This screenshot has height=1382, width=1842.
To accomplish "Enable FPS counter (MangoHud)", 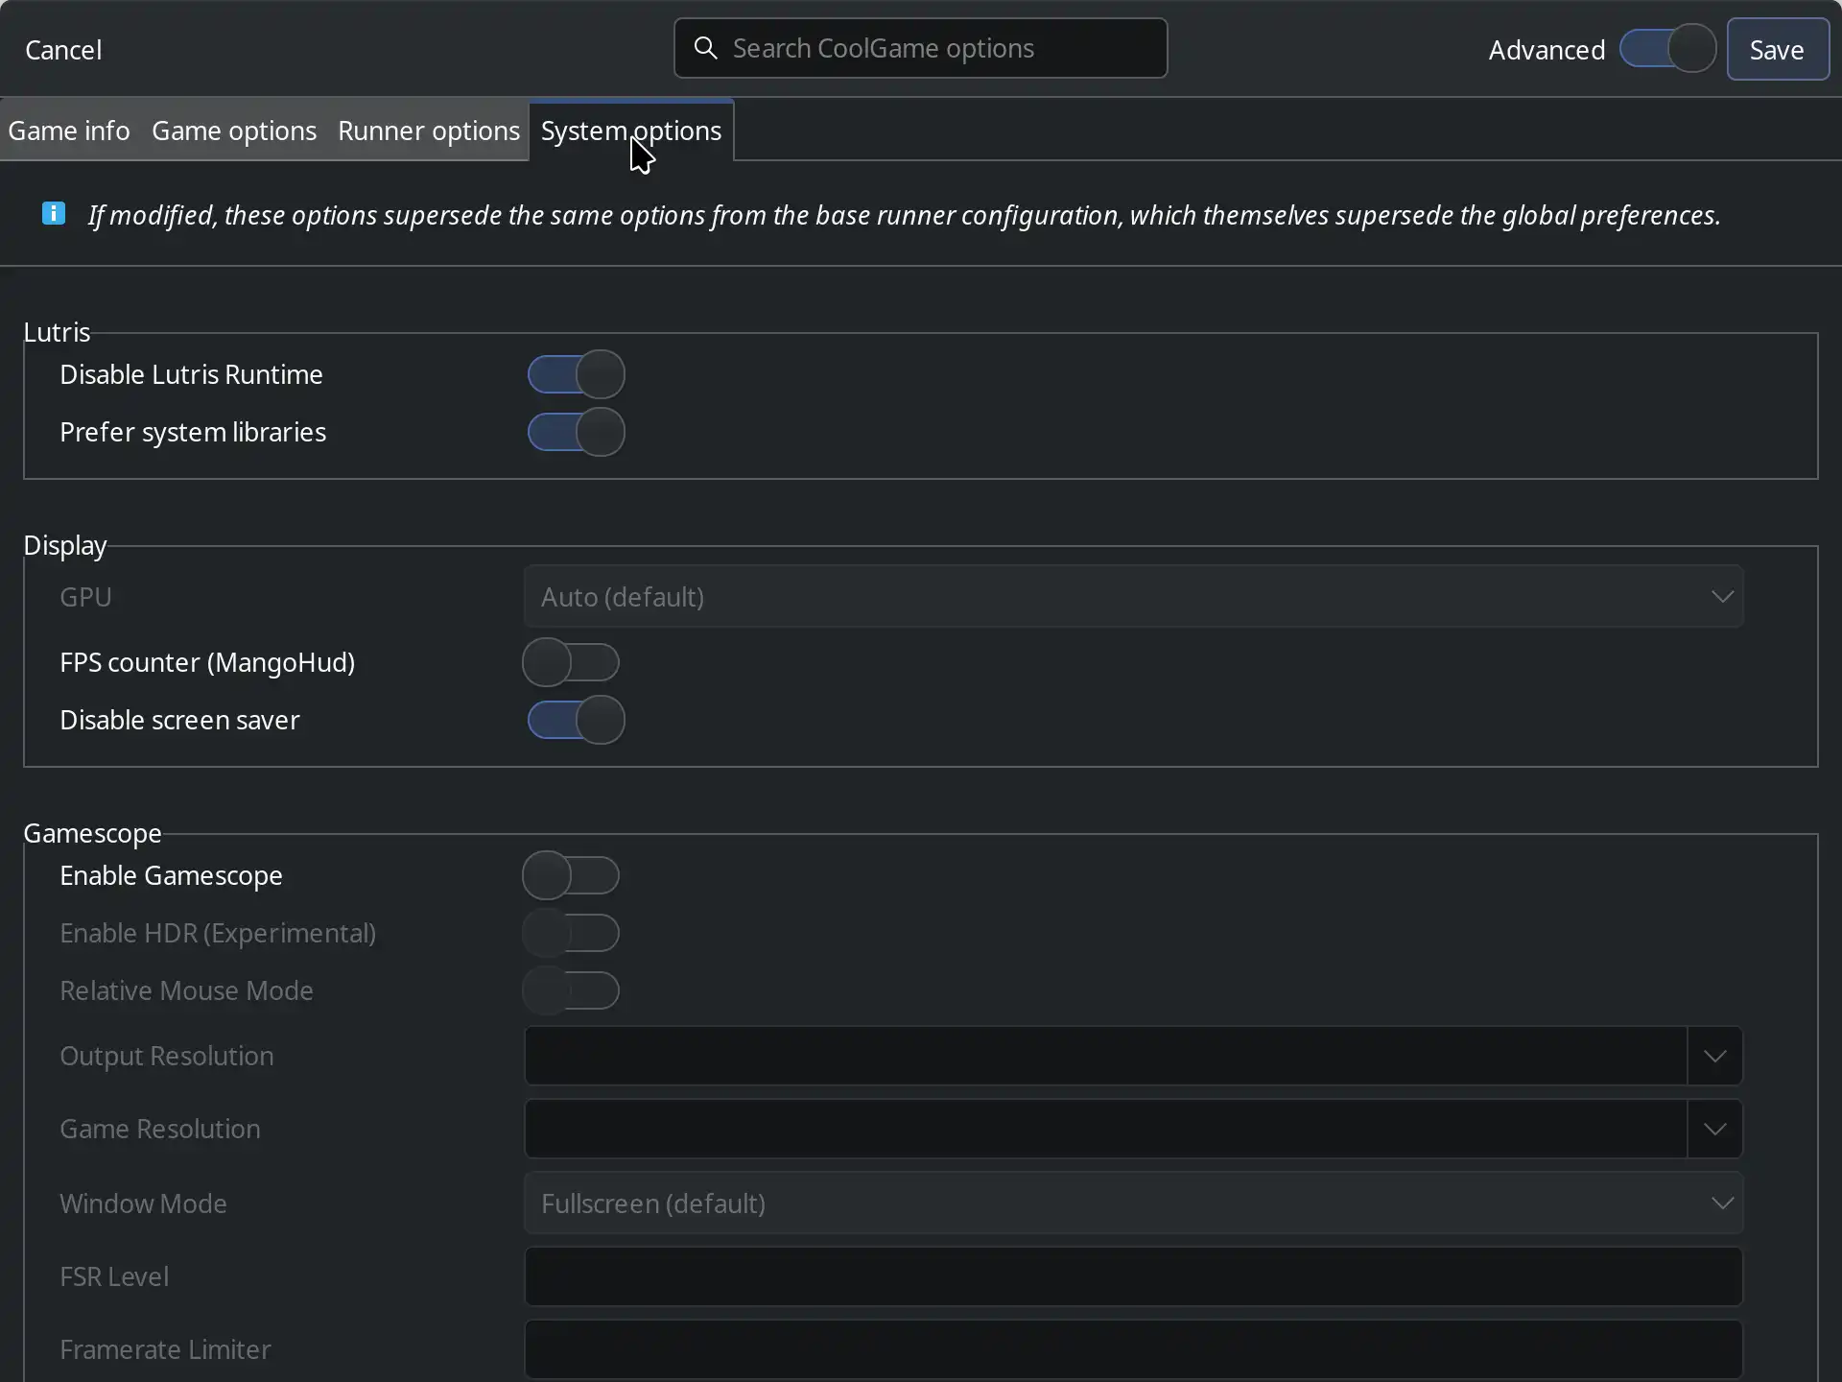I will coord(571,662).
